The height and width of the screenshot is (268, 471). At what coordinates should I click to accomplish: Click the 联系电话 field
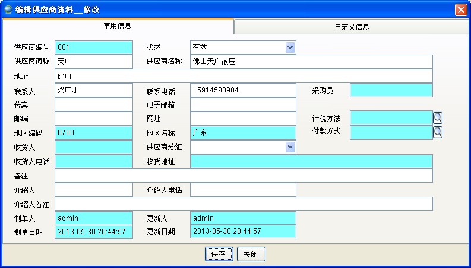242,90
